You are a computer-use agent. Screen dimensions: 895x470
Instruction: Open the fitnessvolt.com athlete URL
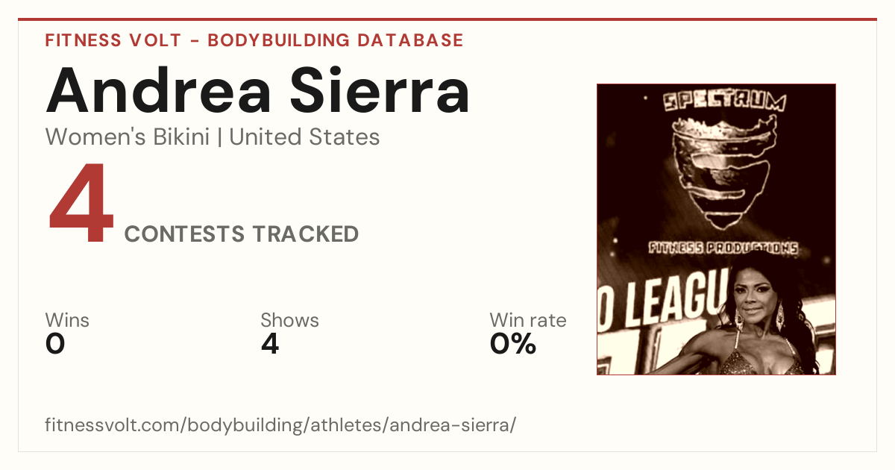pyautogui.click(x=280, y=426)
